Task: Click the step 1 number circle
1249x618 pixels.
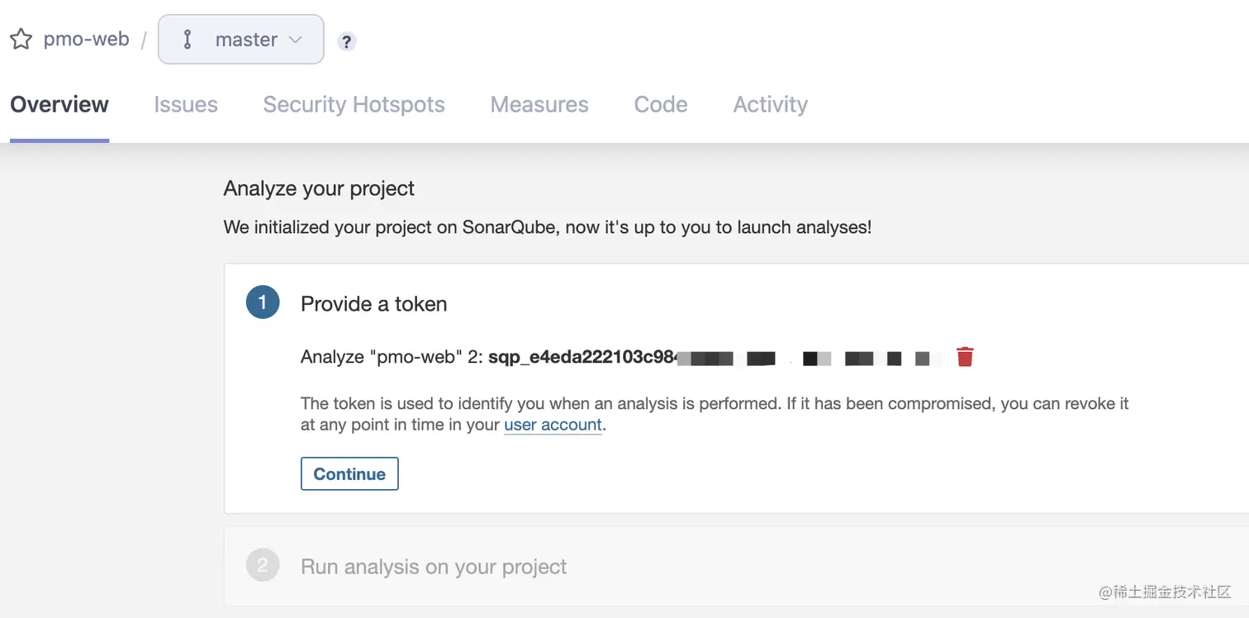Action: [x=263, y=302]
